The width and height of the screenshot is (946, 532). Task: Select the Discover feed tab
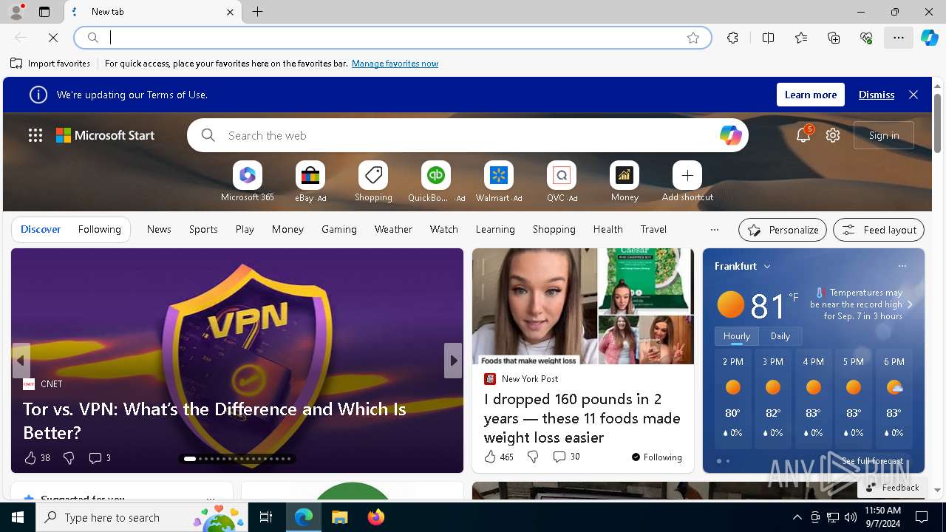41,229
